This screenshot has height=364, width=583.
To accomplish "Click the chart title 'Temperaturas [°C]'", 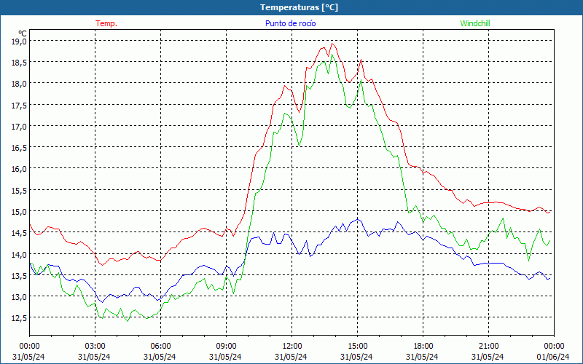I will [299, 7].
